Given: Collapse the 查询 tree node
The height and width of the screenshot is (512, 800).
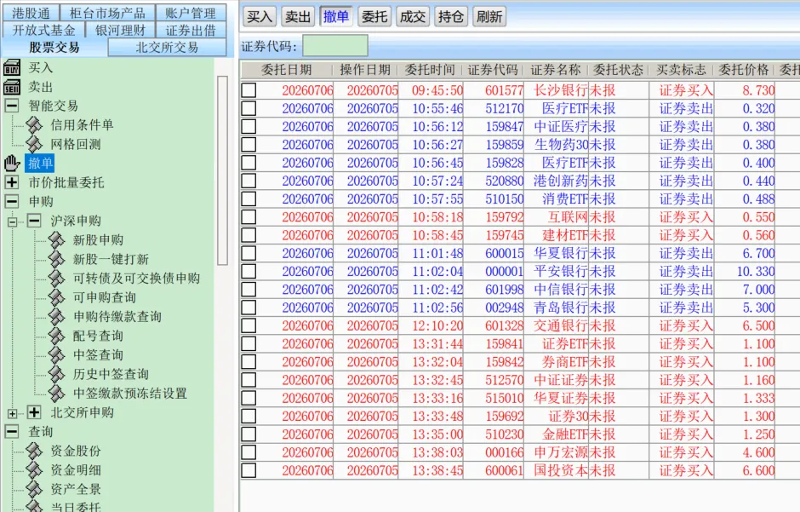Looking at the screenshot, I should (12, 431).
